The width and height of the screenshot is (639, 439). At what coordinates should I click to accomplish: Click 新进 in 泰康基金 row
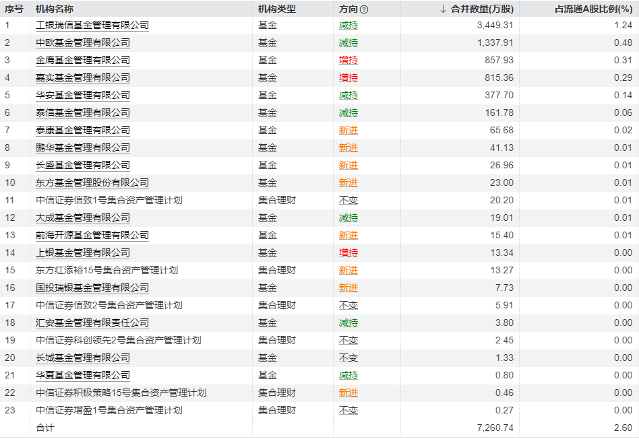click(348, 131)
